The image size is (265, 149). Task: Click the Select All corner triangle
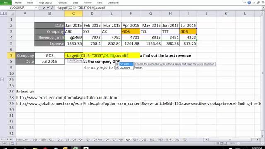pyautogui.click(x=12, y=14)
